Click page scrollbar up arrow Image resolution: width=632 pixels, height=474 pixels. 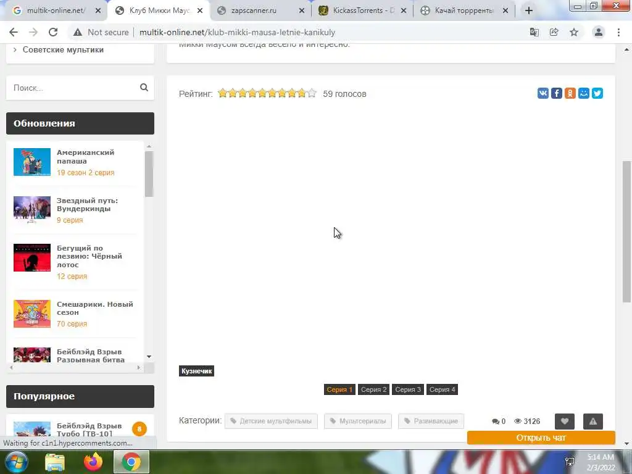tap(626, 49)
